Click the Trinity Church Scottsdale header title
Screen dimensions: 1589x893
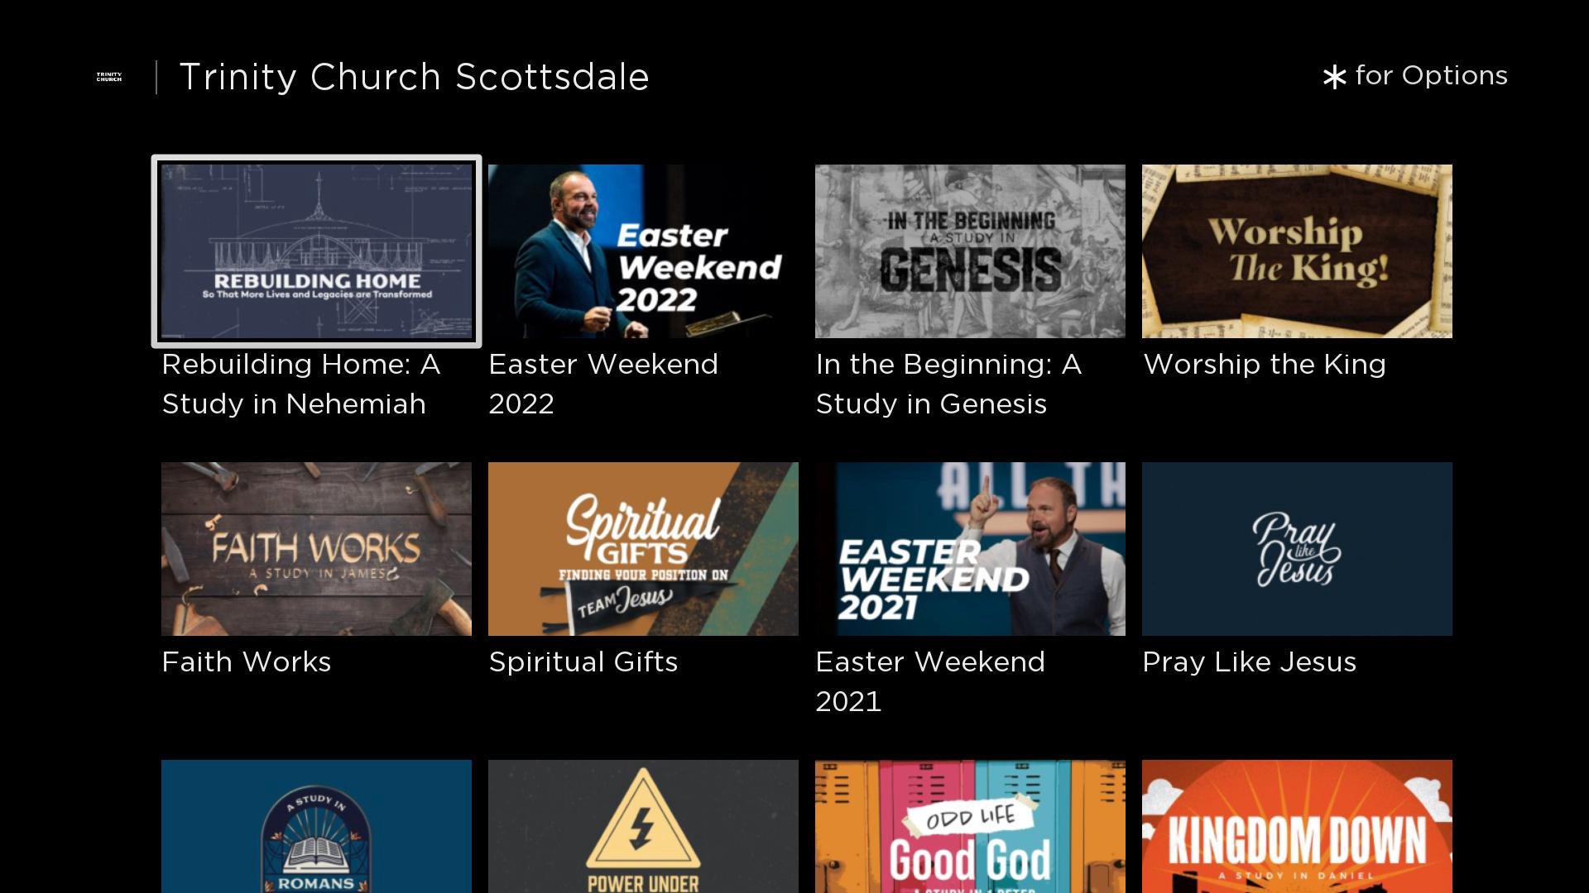pos(415,77)
